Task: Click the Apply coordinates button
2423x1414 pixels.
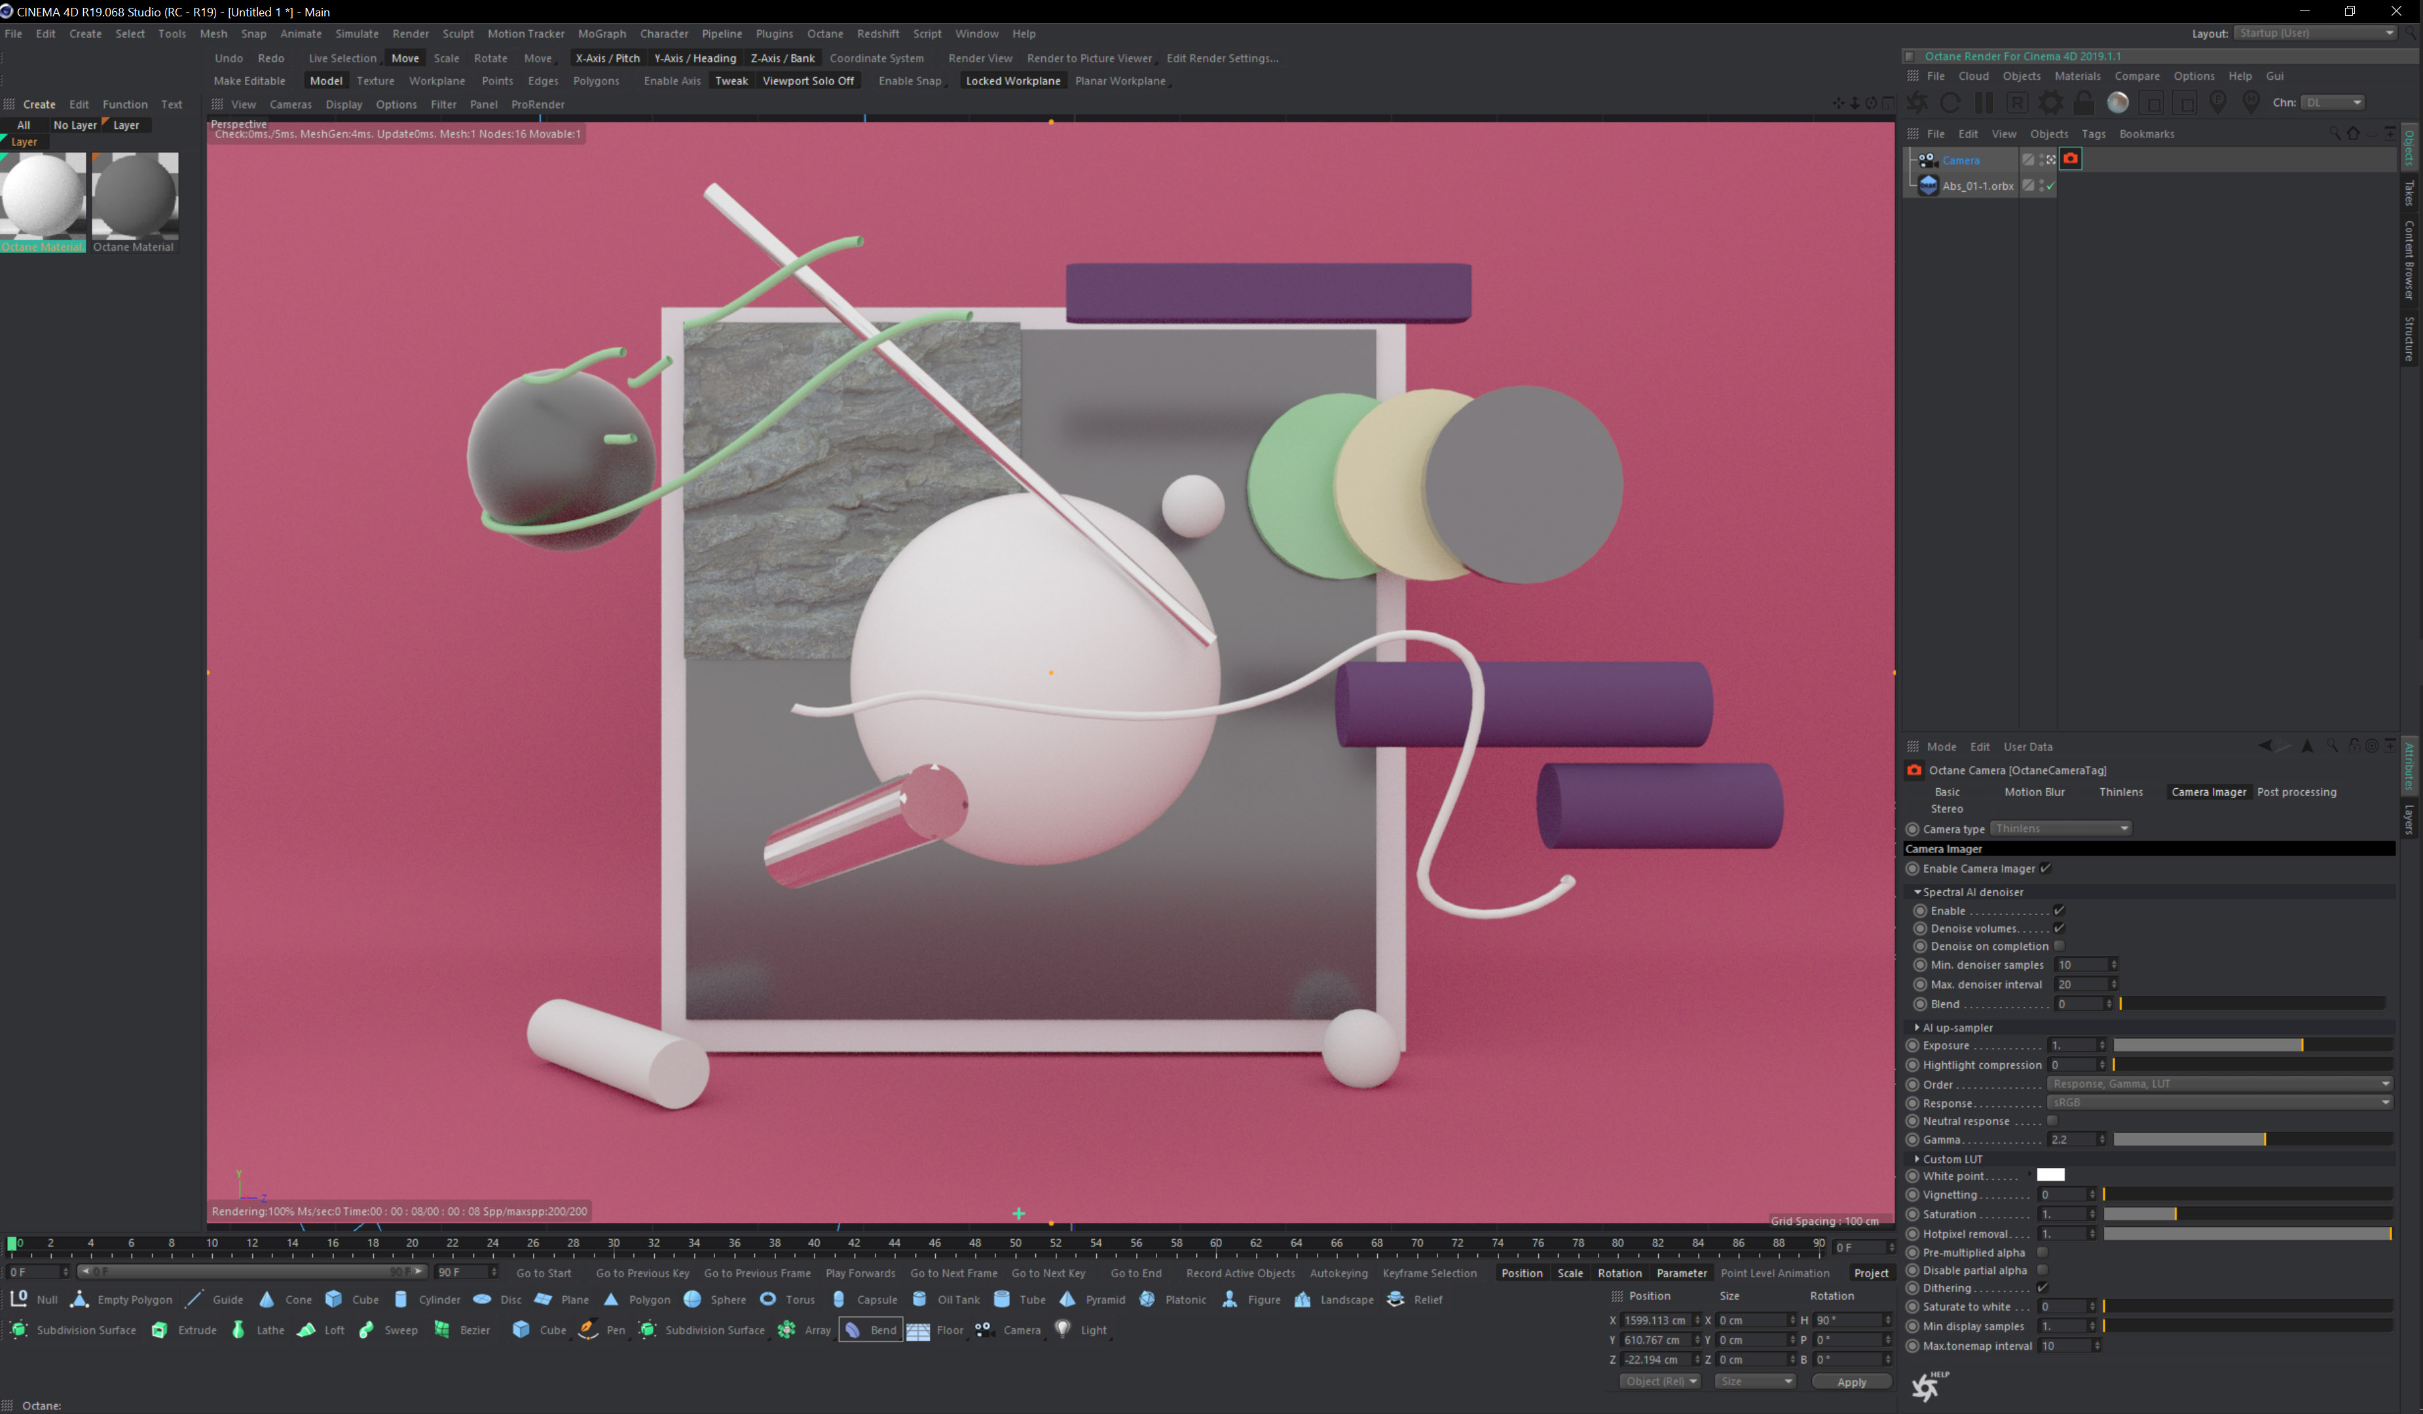Action: tap(1851, 1383)
